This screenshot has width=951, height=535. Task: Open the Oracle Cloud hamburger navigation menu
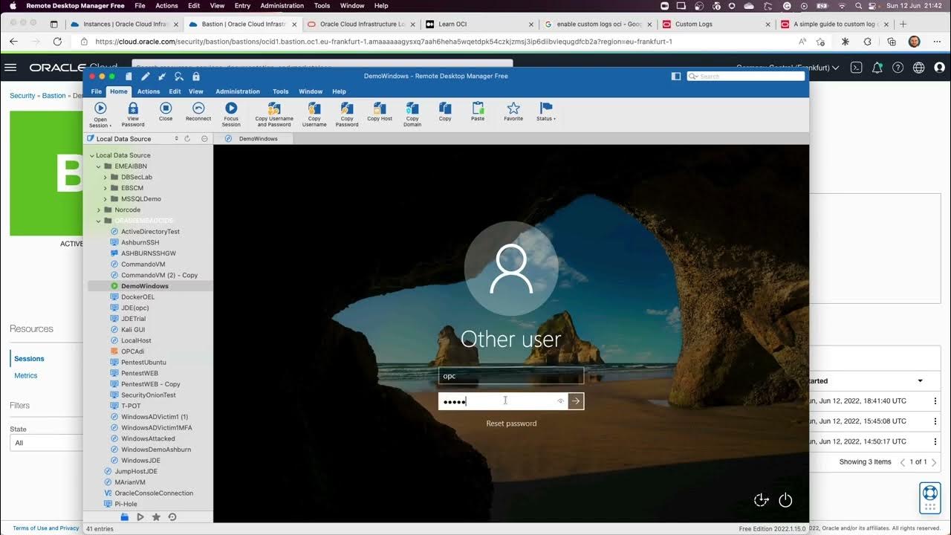(10, 68)
